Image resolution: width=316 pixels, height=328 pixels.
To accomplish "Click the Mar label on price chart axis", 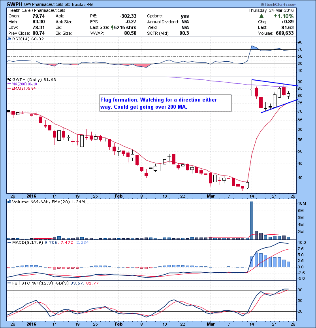I will [x=211, y=196].
